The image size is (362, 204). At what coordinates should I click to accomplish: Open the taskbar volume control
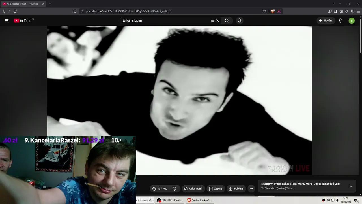click(328, 200)
